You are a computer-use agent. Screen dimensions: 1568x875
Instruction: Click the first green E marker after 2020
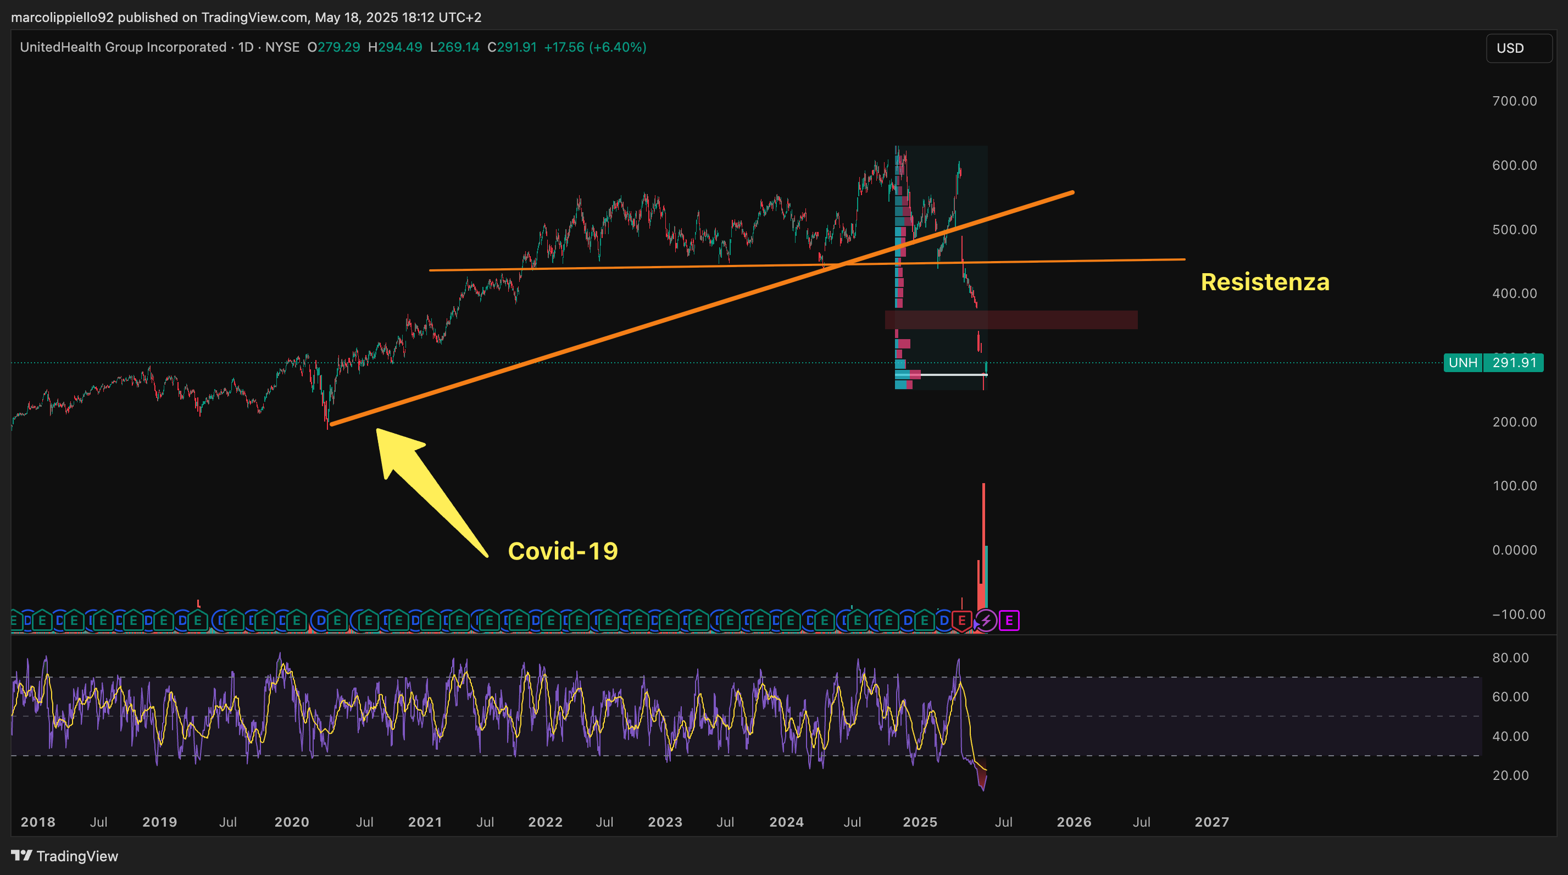click(297, 621)
